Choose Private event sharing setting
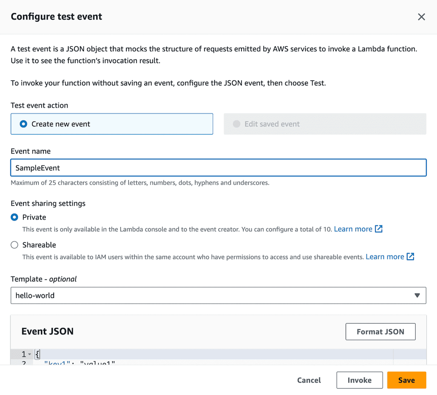 tap(15, 217)
